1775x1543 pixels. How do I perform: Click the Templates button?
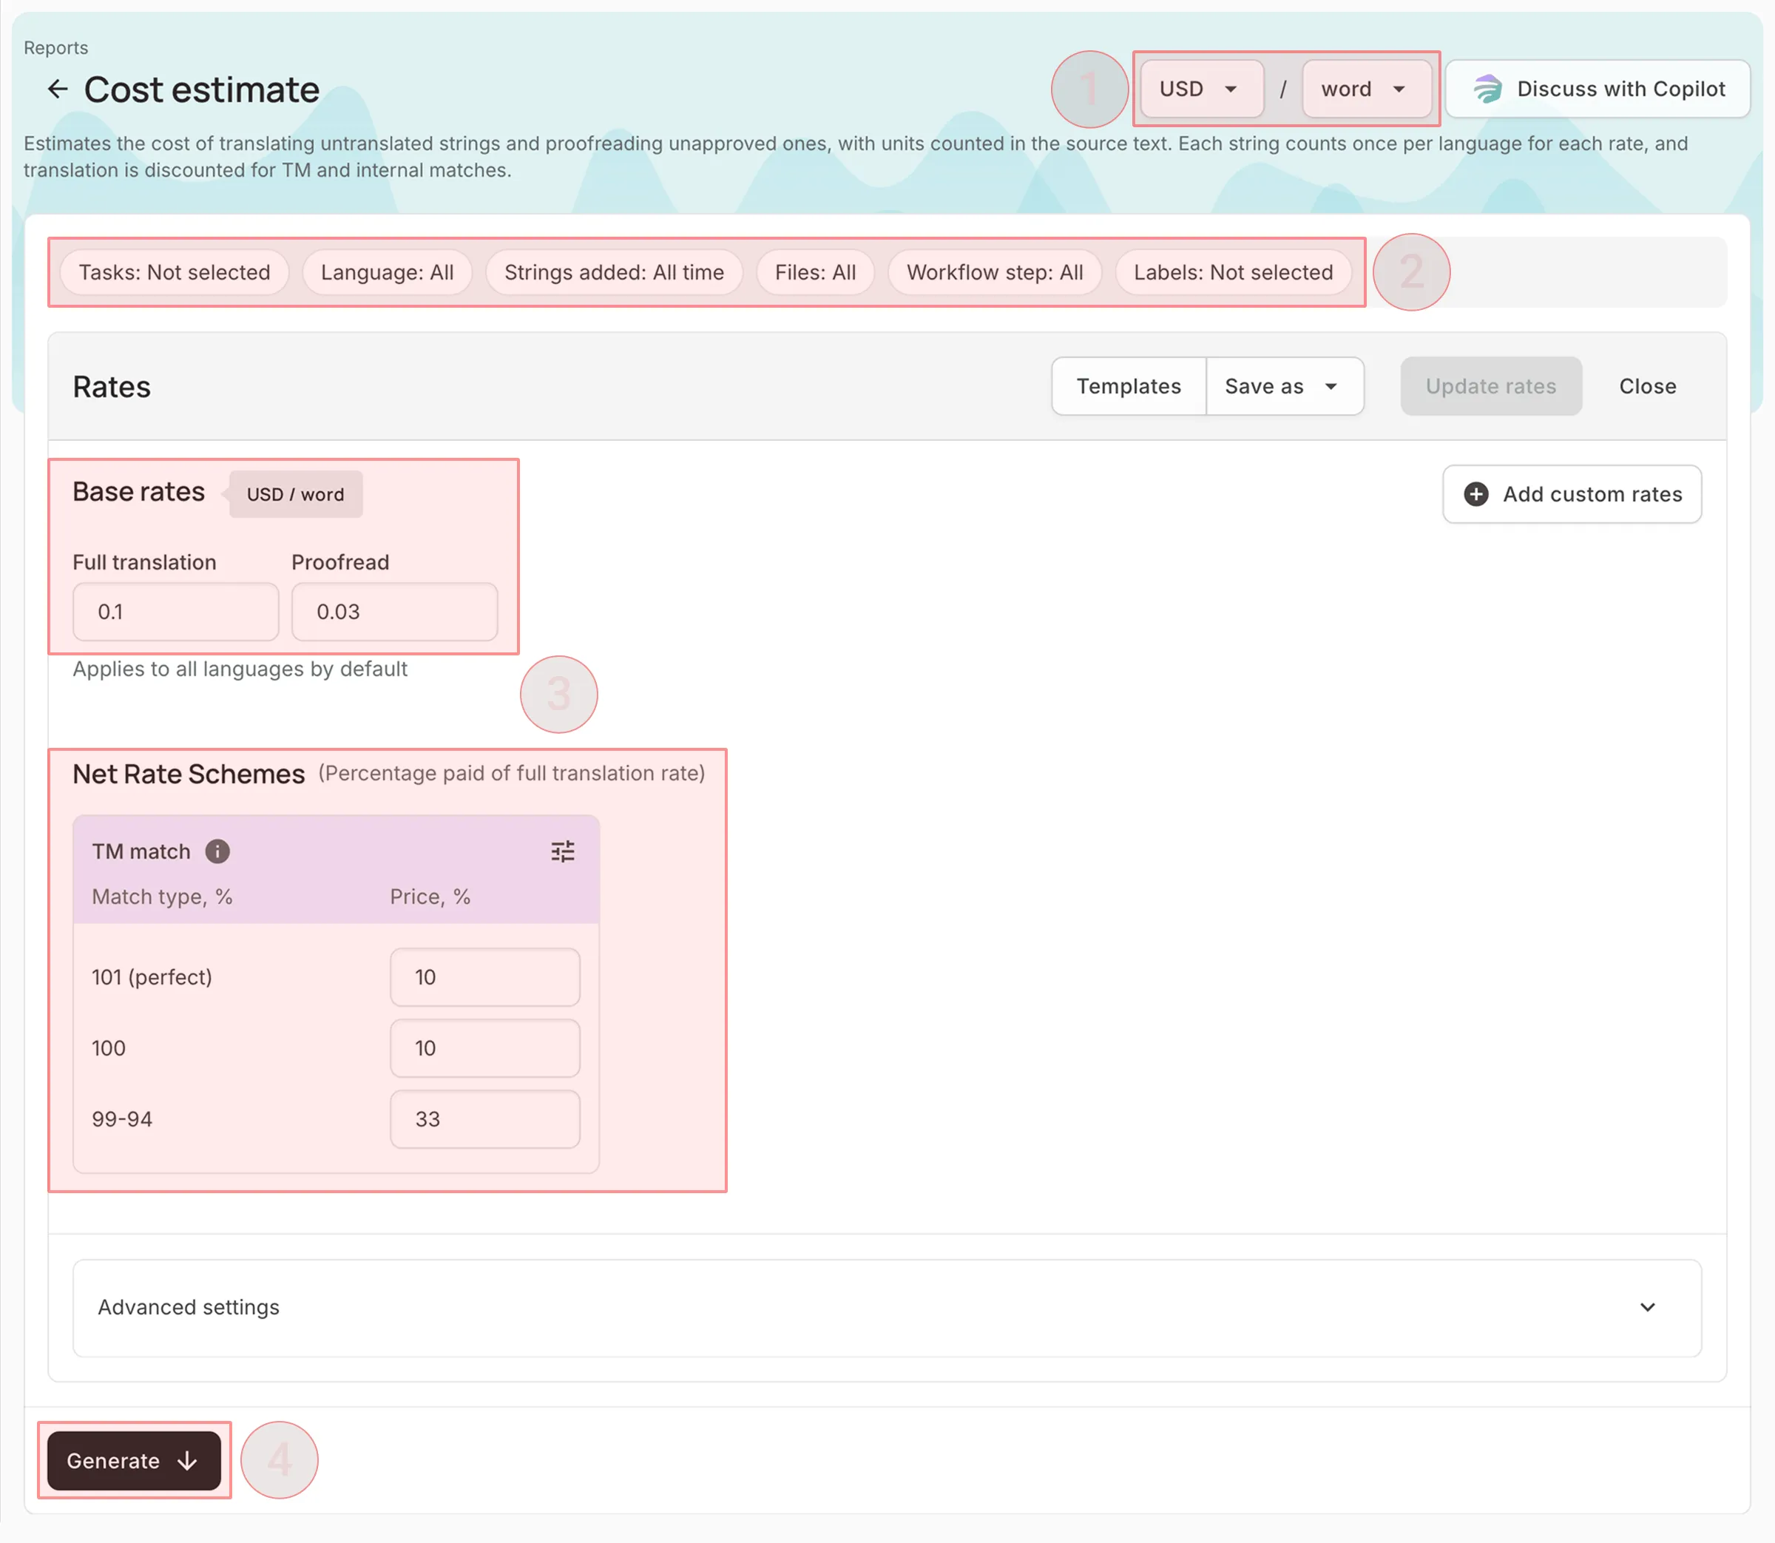(x=1129, y=386)
